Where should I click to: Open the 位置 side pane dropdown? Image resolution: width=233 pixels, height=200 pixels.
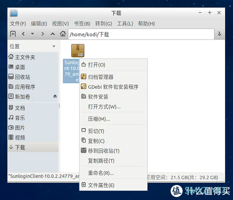(54, 46)
